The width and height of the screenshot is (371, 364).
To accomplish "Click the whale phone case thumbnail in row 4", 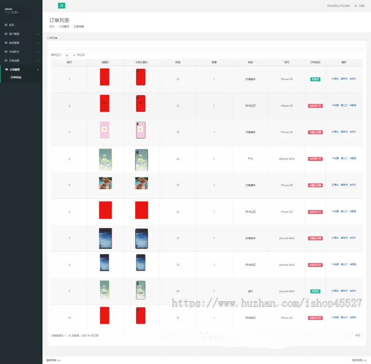I will click(141, 160).
